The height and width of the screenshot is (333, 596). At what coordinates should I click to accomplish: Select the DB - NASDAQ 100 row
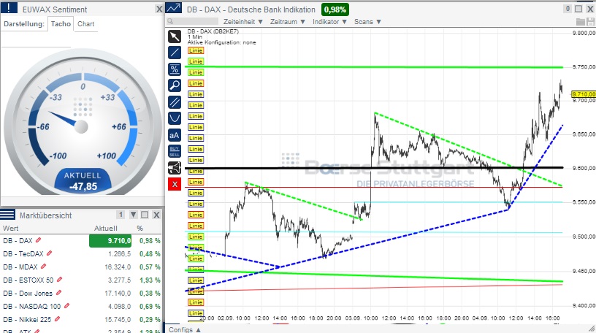point(81,306)
